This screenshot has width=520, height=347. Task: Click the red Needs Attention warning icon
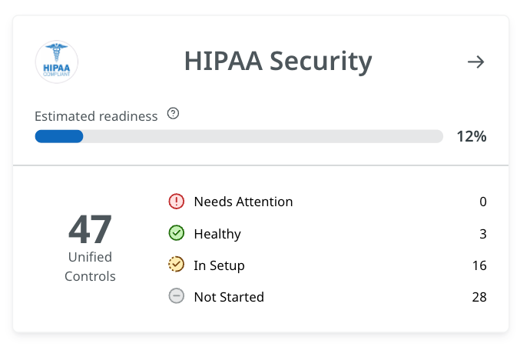177,202
